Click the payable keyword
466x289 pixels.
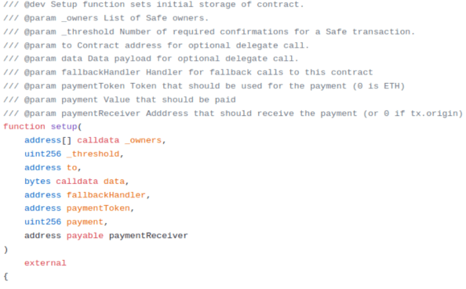point(85,236)
